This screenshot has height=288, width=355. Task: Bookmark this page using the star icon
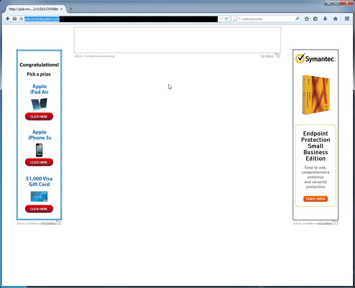point(307,18)
